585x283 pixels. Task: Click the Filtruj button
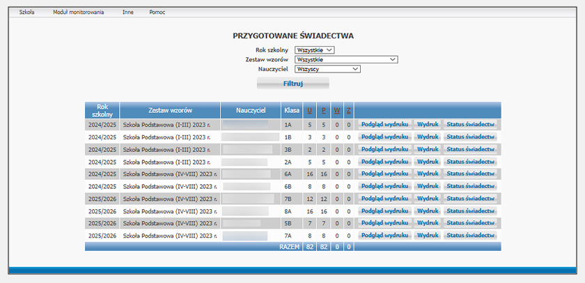click(x=292, y=84)
